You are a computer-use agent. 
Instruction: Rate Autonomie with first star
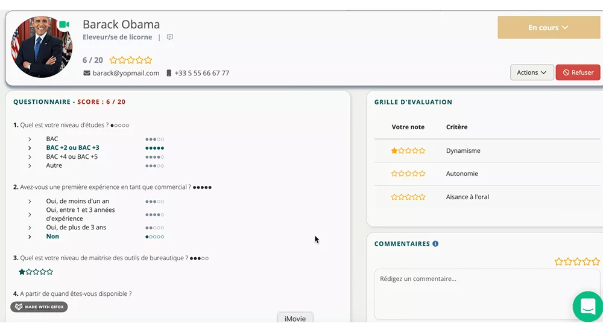394,174
